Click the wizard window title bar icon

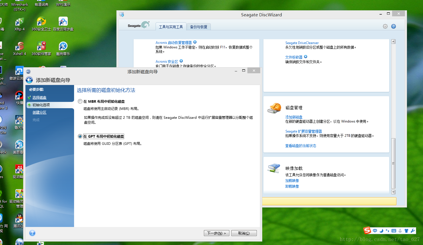[x=28, y=72]
